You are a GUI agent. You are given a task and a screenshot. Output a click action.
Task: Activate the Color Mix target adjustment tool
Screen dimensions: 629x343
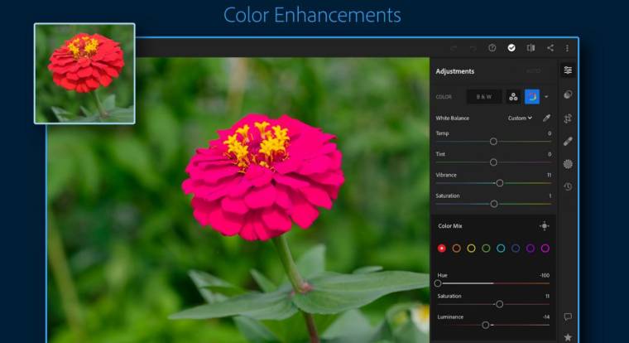[544, 225]
